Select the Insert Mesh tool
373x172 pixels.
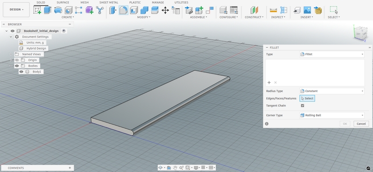[x=318, y=10]
